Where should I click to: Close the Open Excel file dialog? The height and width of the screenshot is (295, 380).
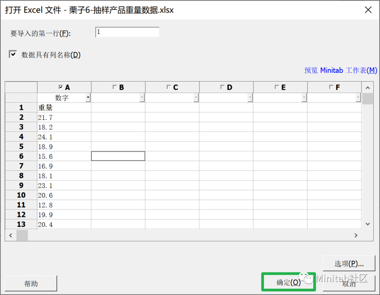click(x=368, y=10)
